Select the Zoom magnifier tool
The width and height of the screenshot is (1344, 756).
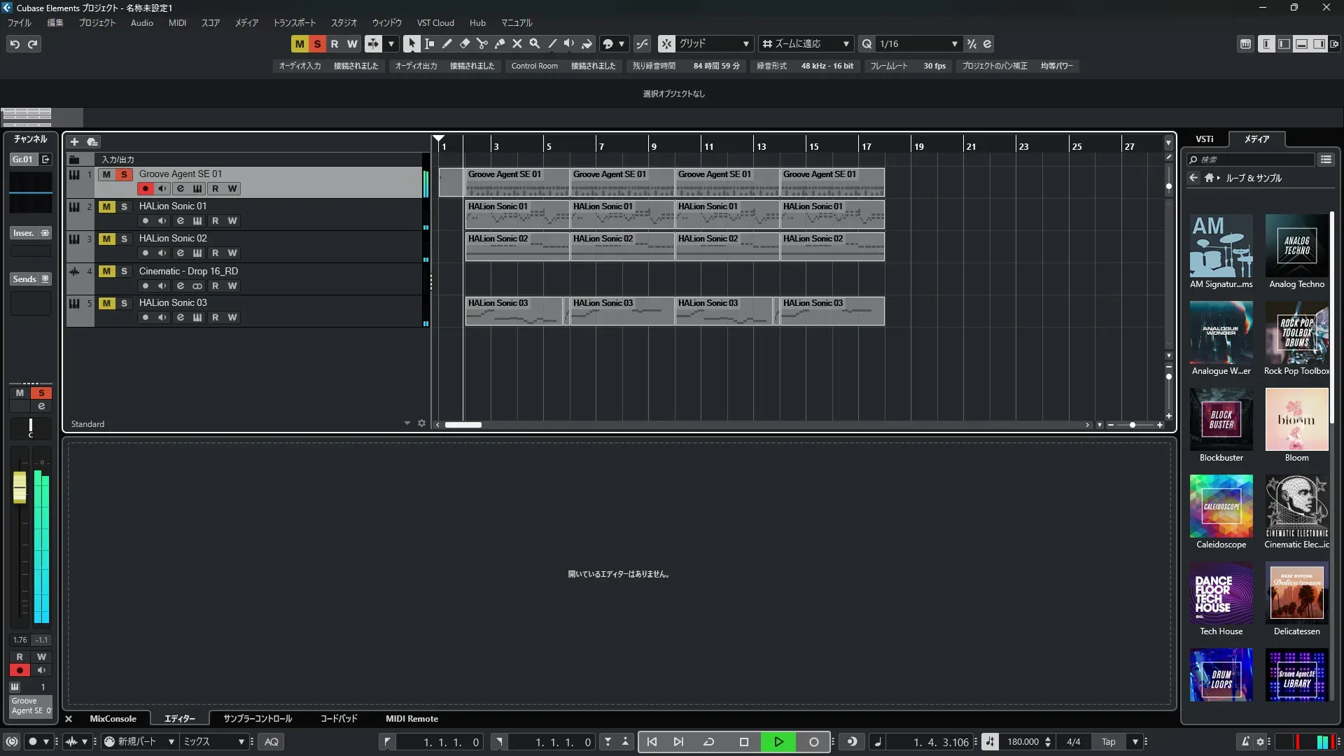(x=534, y=43)
